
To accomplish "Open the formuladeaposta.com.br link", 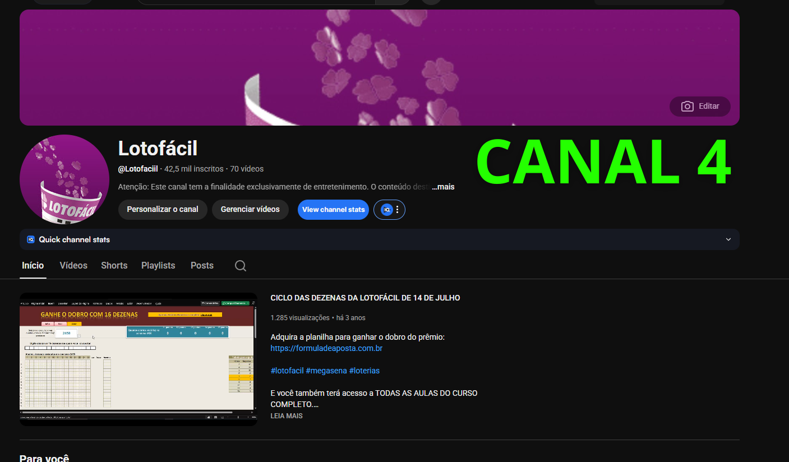I will coord(326,348).
